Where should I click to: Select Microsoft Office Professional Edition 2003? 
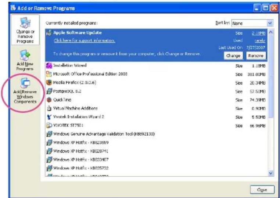click(x=156, y=74)
